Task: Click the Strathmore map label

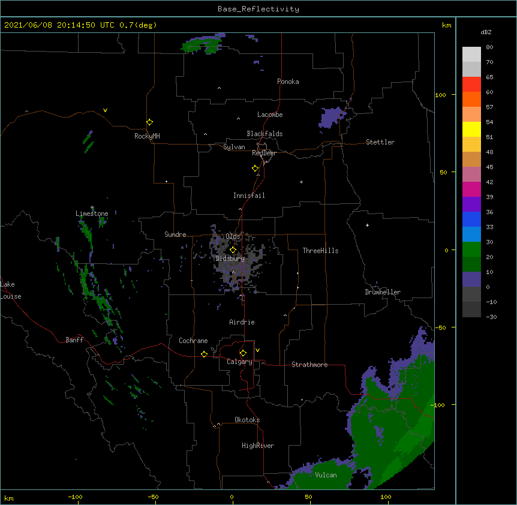Action: pyautogui.click(x=309, y=365)
